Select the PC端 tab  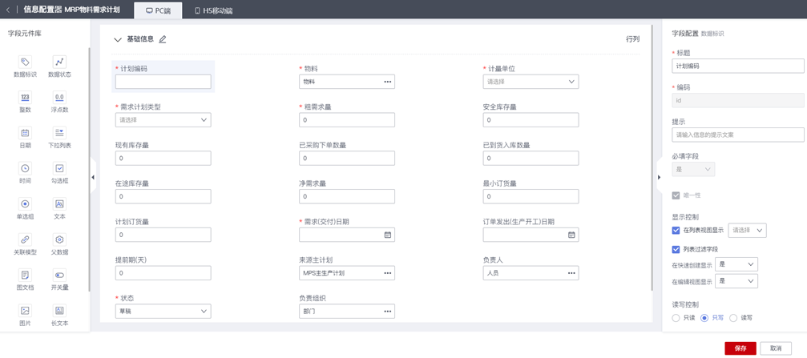(x=159, y=11)
